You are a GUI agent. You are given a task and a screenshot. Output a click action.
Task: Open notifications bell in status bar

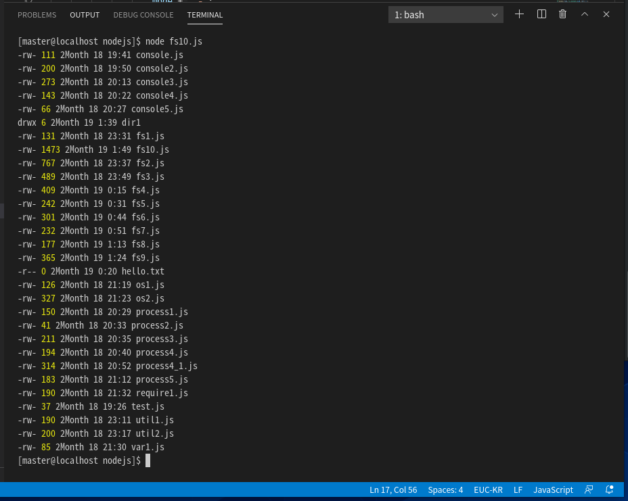click(609, 490)
